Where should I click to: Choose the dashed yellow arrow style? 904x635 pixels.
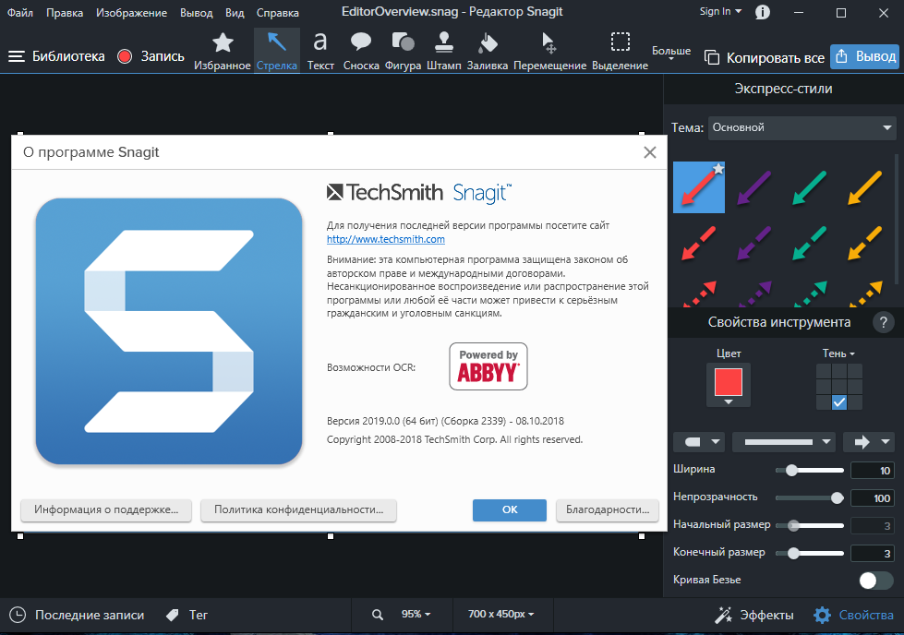click(x=865, y=243)
